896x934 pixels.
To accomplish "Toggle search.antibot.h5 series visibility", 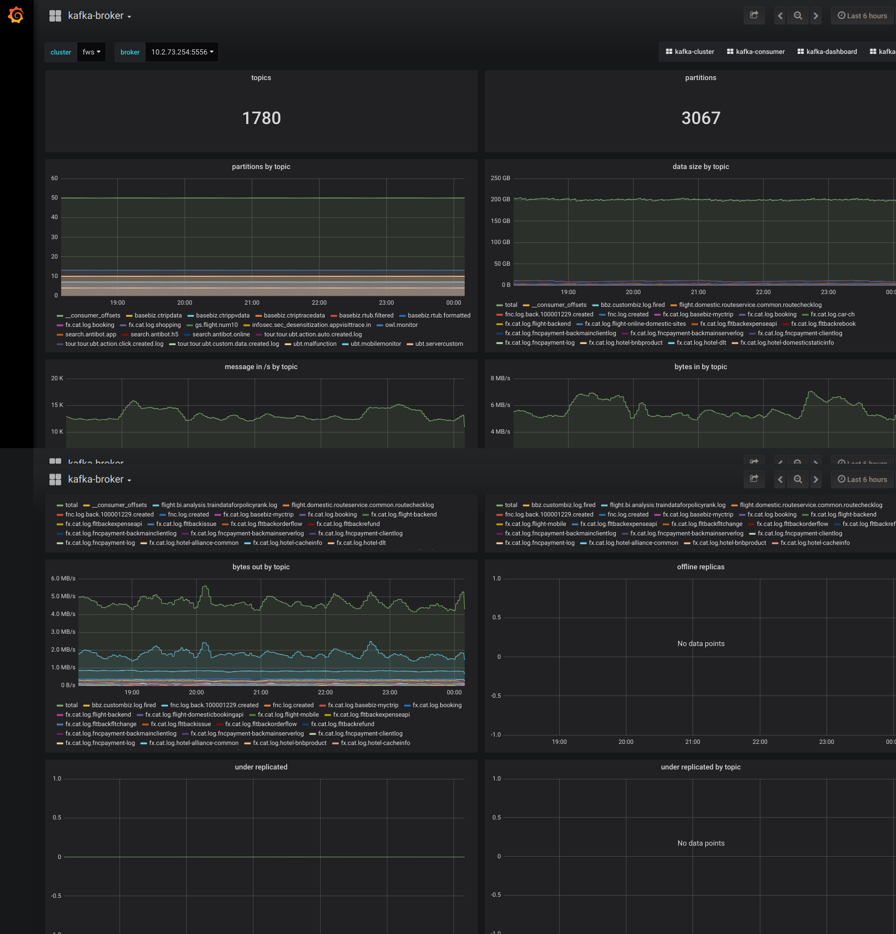I will 155,335.
